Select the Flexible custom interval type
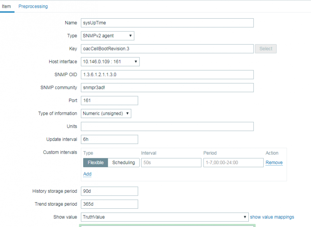 pyautogui.click(x=95, y=163)
